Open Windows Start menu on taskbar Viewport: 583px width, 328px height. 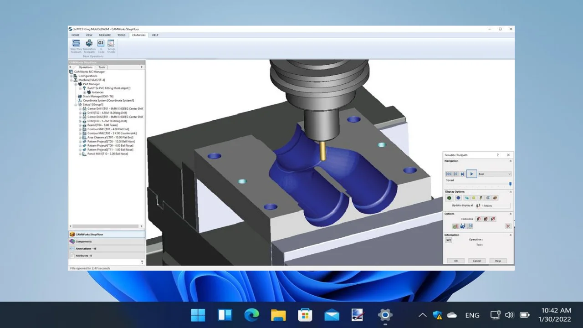click(x=198, y=315)
